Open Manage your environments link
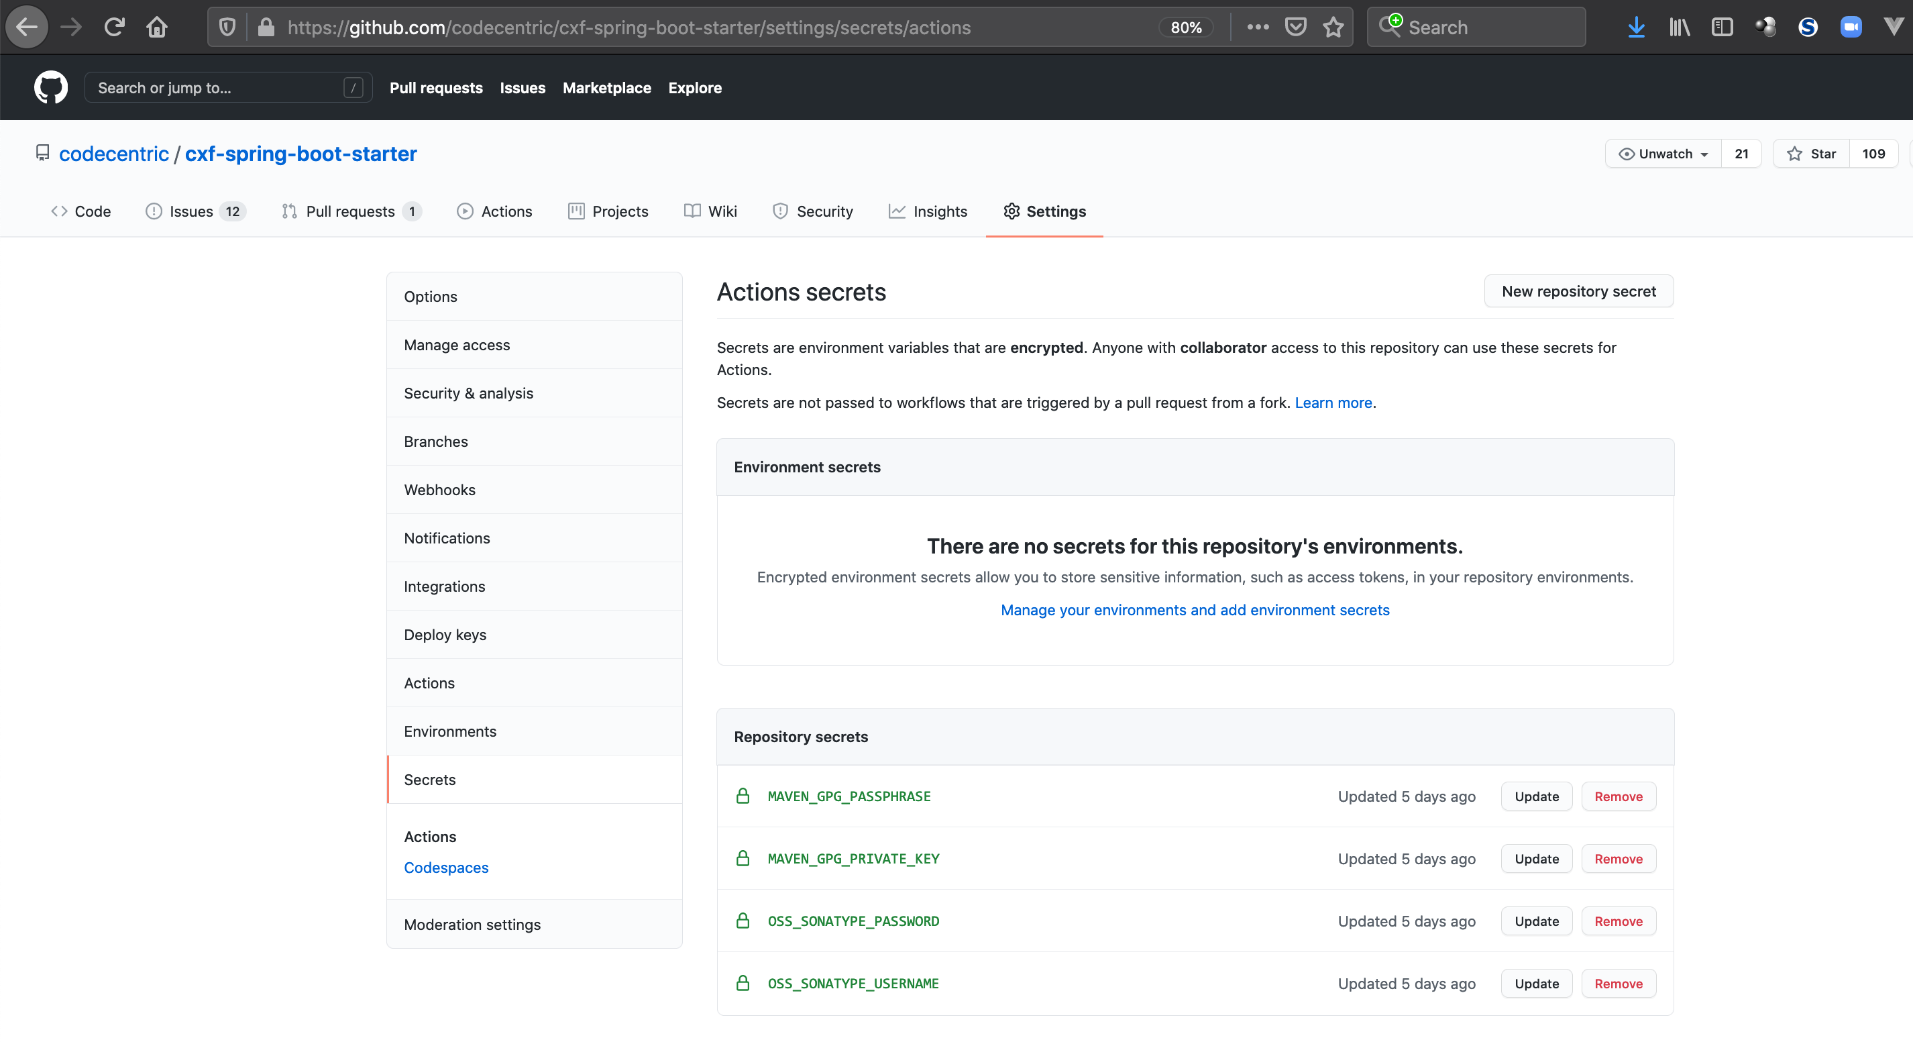The height and width of the screenshot is (1044, 1913). pos(1195,610)
